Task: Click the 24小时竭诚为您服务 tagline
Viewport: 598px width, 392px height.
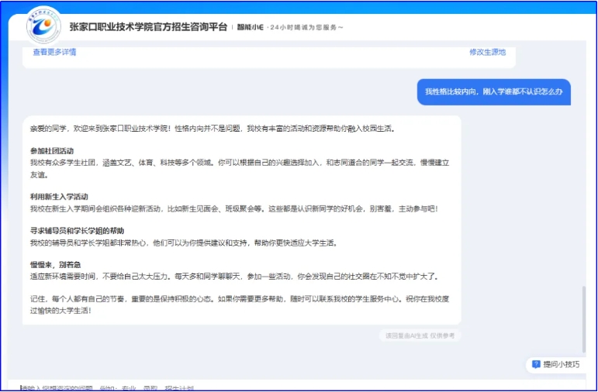Action: [306, 27]
